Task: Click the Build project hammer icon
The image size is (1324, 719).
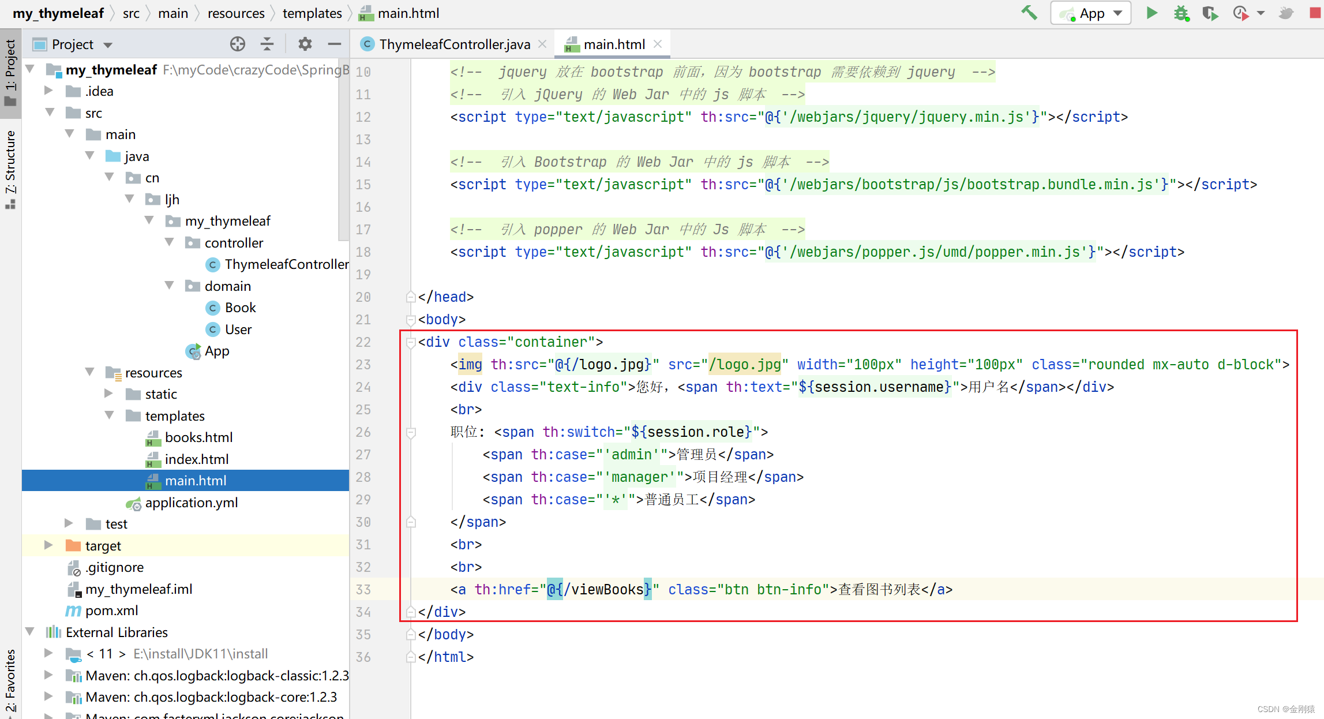Action: coord(1029,13)
